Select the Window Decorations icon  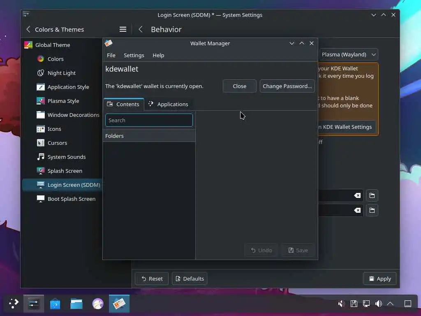coord(41,115)
